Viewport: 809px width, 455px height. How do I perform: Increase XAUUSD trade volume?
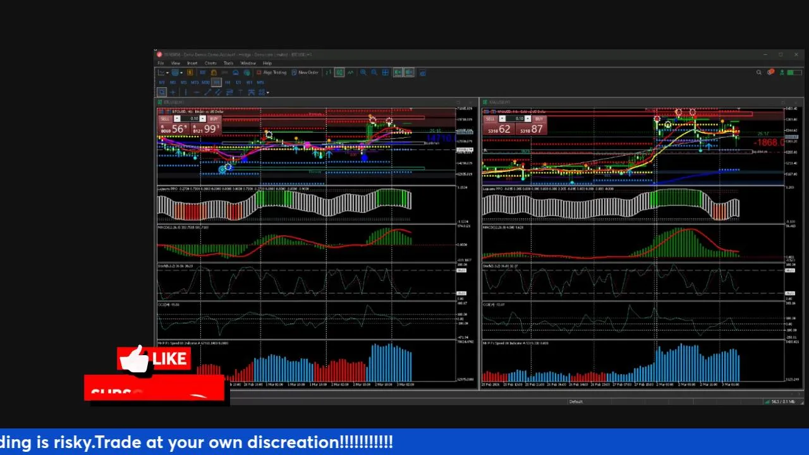point(528,118)
